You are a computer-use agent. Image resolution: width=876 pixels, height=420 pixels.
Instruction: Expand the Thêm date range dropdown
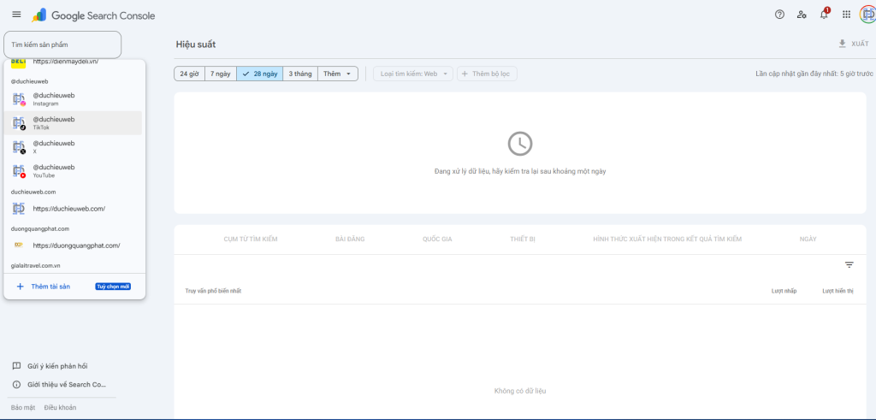(x=337, y=74)
